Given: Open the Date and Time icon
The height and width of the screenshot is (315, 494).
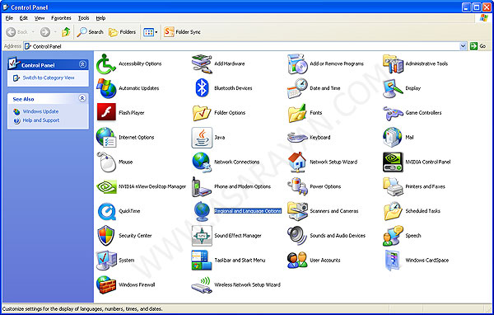Looking at the screenshot, I should tap(297, 88).
